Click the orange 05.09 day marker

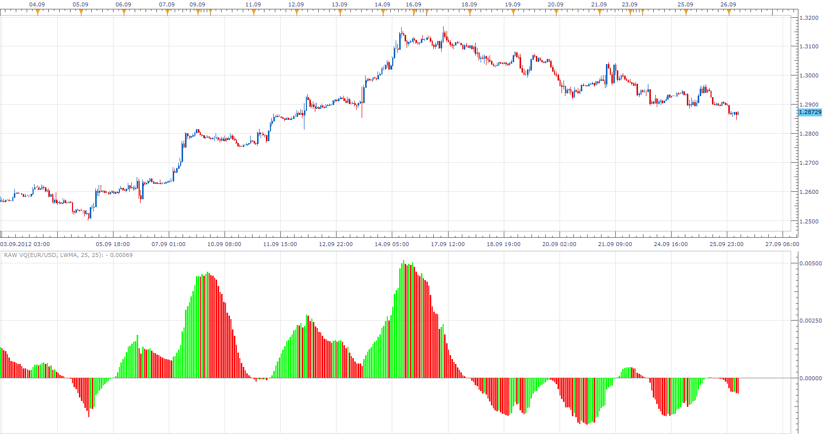click(81, 12)
